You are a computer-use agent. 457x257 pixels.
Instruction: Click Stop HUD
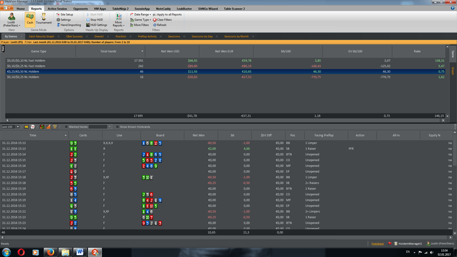(x=95, y=20)
